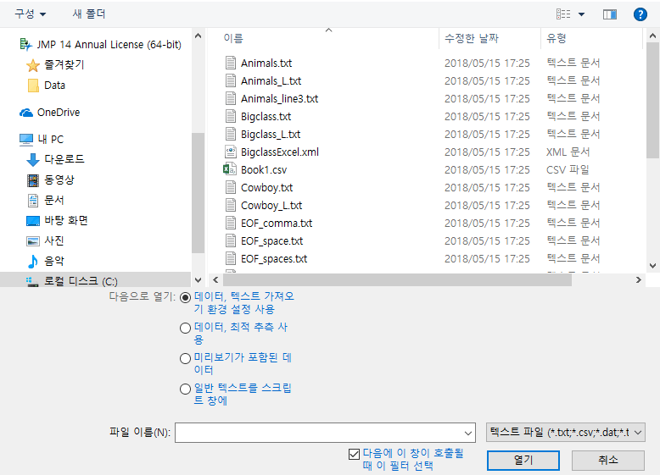The height and width of the screenshot is (475, 660).
Task: Select 일반 텍스트를 스크립트 창에 radio button
Action: (x=185, y=389)
